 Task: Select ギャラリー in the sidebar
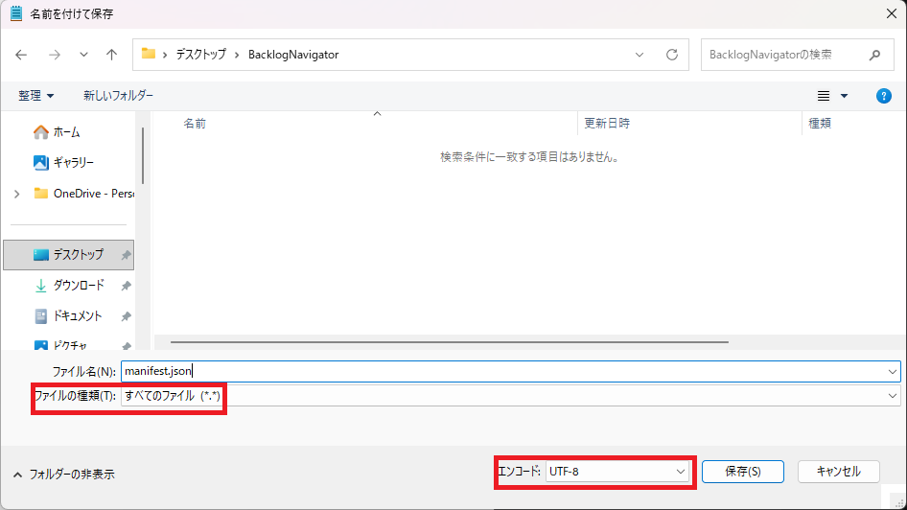click(x=73, y=163)
